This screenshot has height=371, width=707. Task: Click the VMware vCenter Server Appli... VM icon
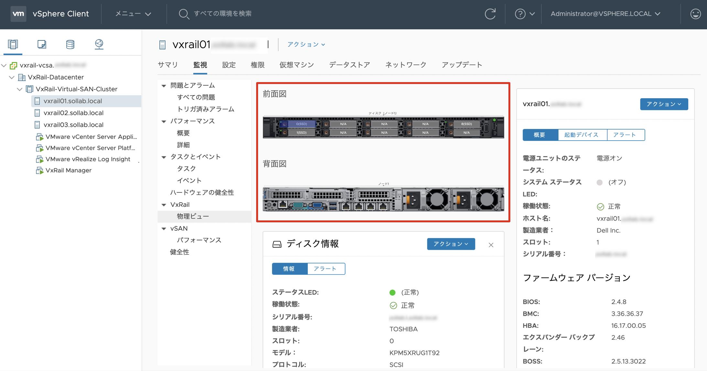[x=39, y=137]
